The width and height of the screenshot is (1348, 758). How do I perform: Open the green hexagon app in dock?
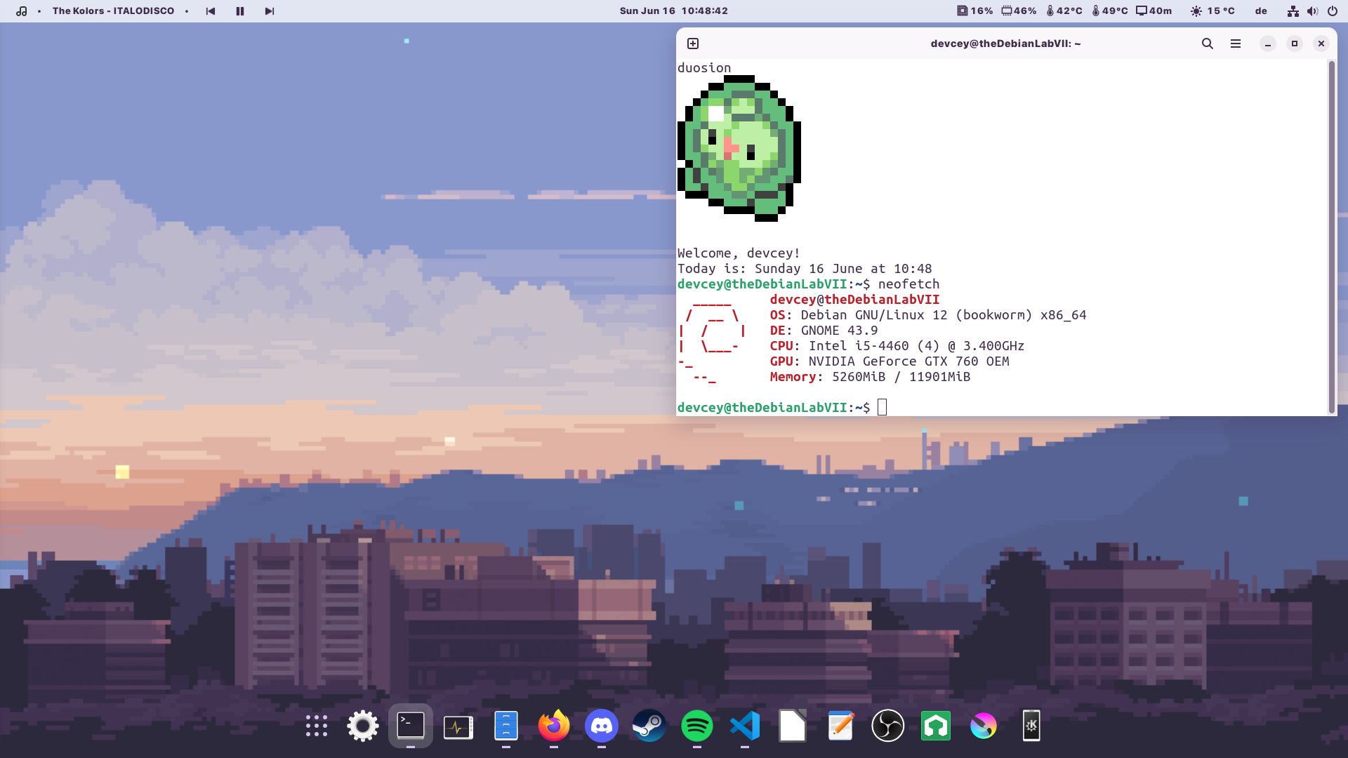pyautogui.click(x=936, y=726)
